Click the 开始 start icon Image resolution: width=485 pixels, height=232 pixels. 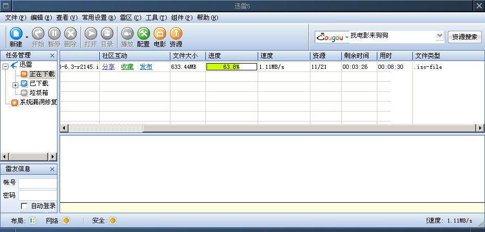click(x=38, y=34)
